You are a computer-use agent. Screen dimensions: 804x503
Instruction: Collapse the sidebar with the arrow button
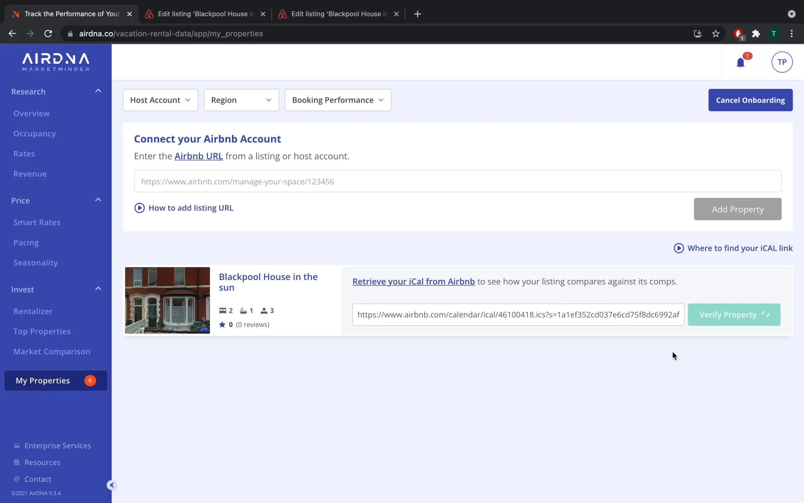[x=111, y=485]
